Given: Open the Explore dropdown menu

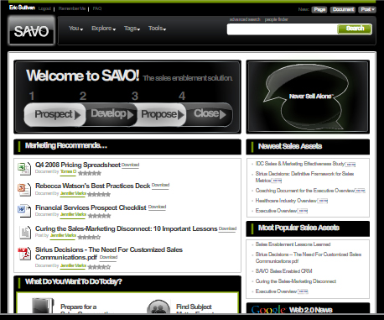Looking at the screenshot, I should coord(103,29).
